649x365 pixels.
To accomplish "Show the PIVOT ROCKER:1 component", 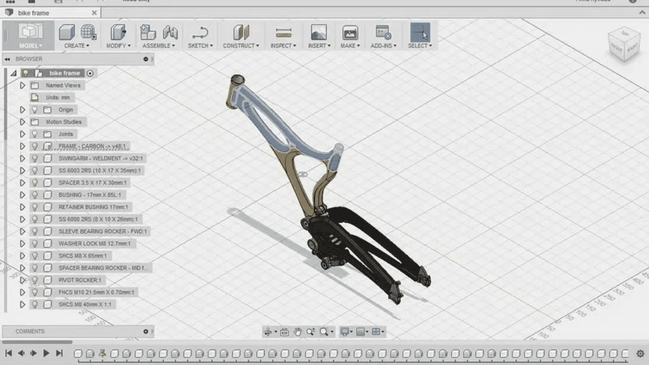I will 35,280.
